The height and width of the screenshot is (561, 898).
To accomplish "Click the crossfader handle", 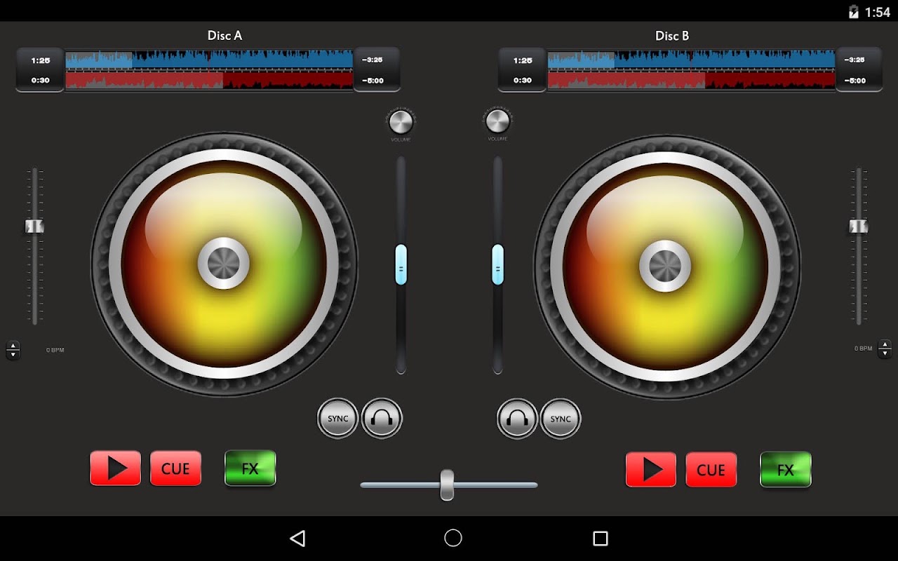I will (x=447, y=485).
